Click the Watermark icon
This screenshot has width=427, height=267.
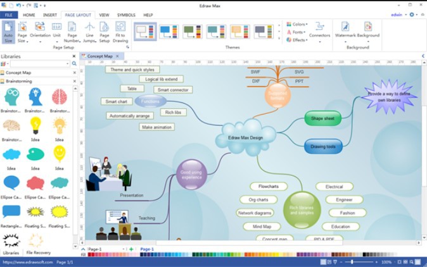click(345, 27)
